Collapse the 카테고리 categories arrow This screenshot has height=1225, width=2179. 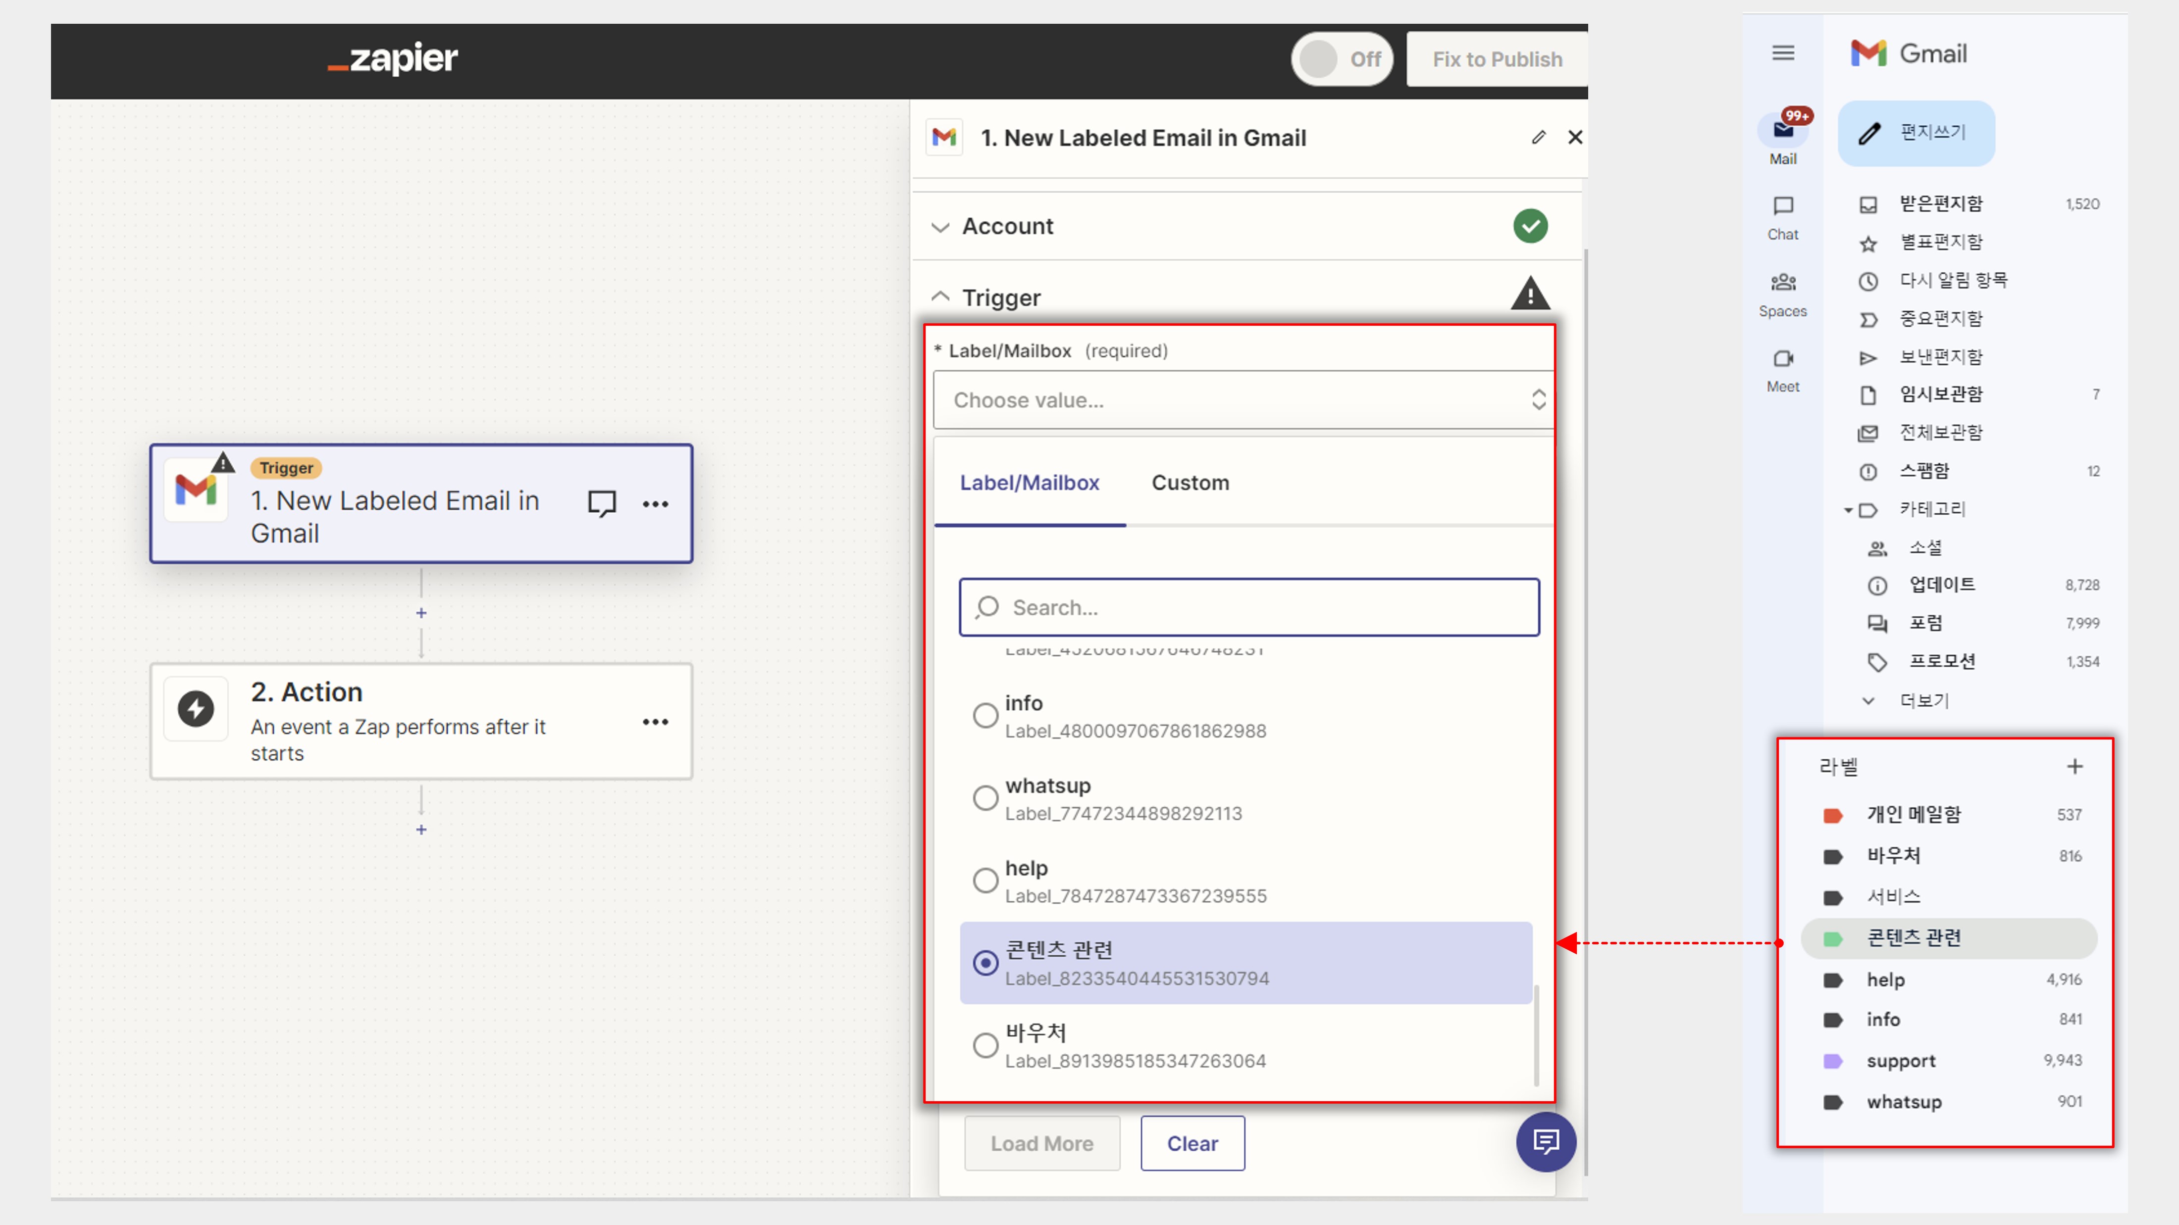point(1848,510)
